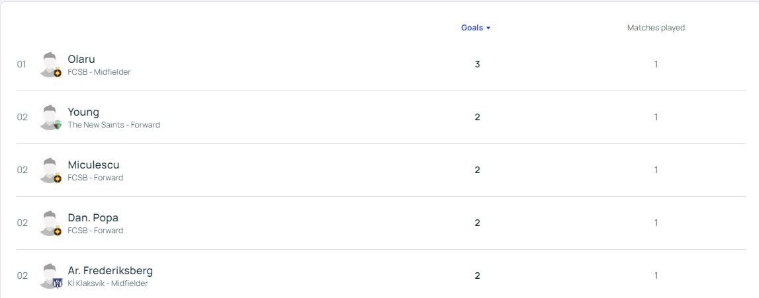
Task: Click Olaru's player avatar icon
Action: [x=50, y=64]
